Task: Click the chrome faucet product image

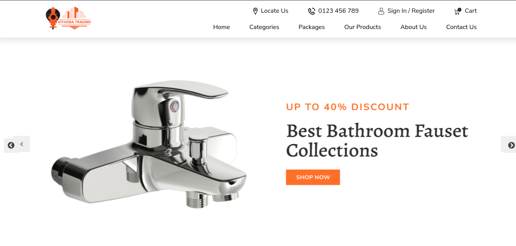Action: 149,144
